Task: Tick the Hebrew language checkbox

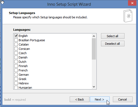Action: tap(16, 83)
